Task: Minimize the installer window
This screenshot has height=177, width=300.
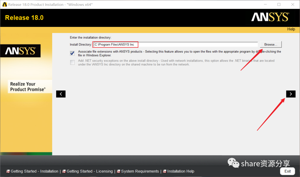Action: [x=265, y=4]
